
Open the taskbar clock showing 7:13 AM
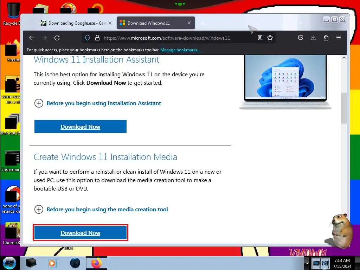tap(342, 263)
